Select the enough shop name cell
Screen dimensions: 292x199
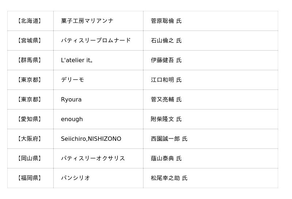[x=72, y=119]
